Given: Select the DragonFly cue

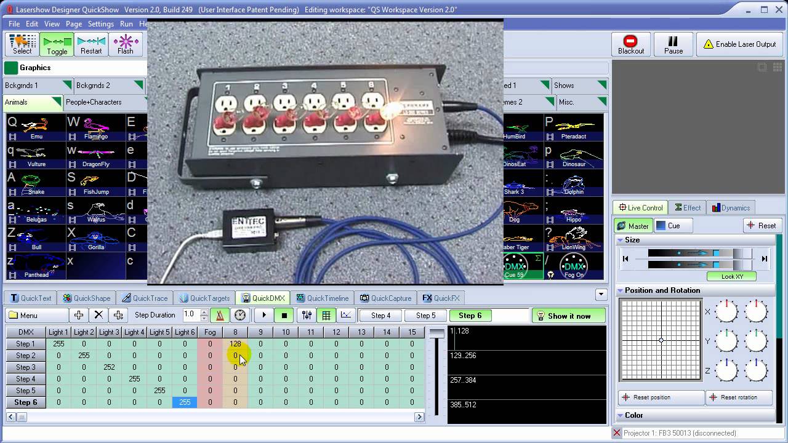Looking at the screenshot, I should pyautogui.click(x=95, y=156).
